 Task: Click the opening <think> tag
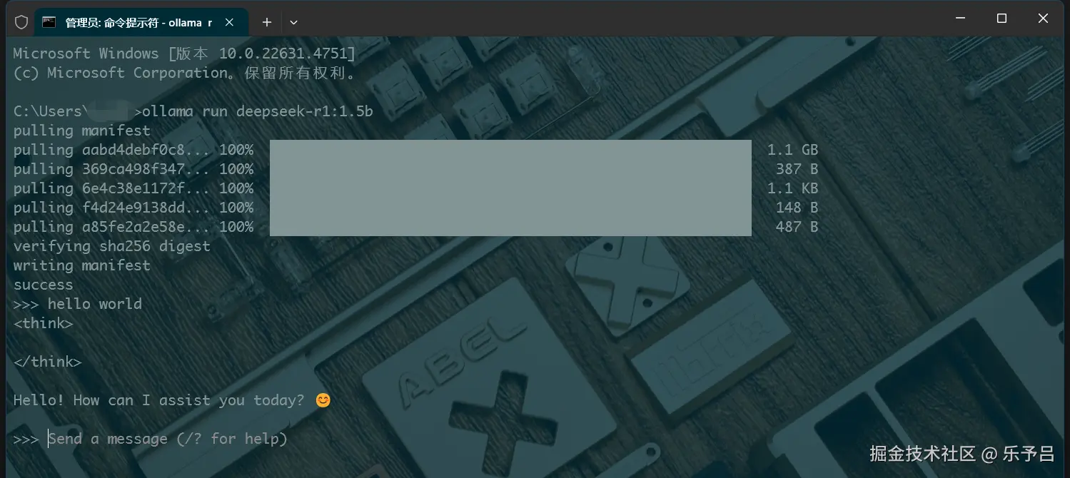tap(44, 323)
